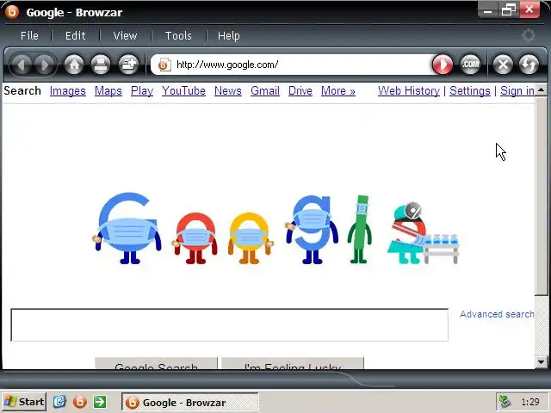The image size is (551, 413).
Task: Click the red Go button in address bar
Action: (443, 65)
